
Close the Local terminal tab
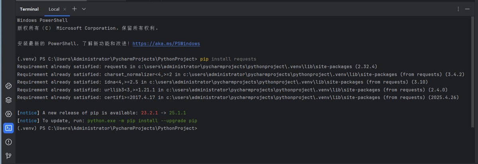(x=65, y=9)
